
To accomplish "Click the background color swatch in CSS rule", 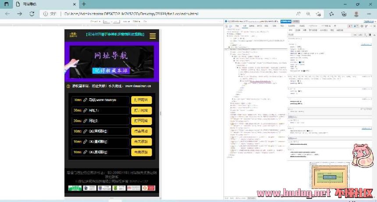I will pyautogui.click(x=304, y=71).
